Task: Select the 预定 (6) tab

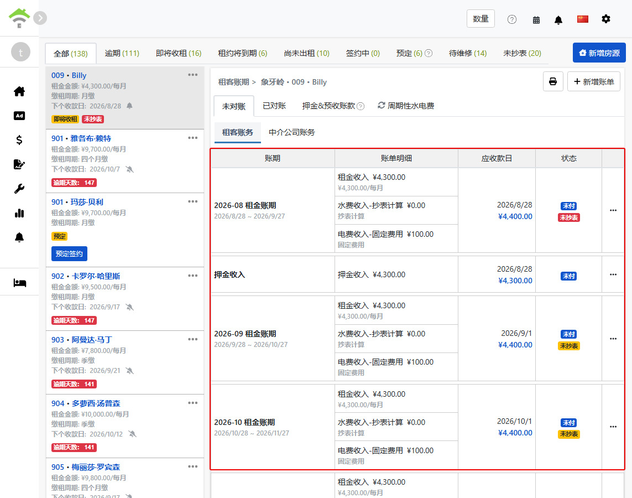Action: [409, 53]
